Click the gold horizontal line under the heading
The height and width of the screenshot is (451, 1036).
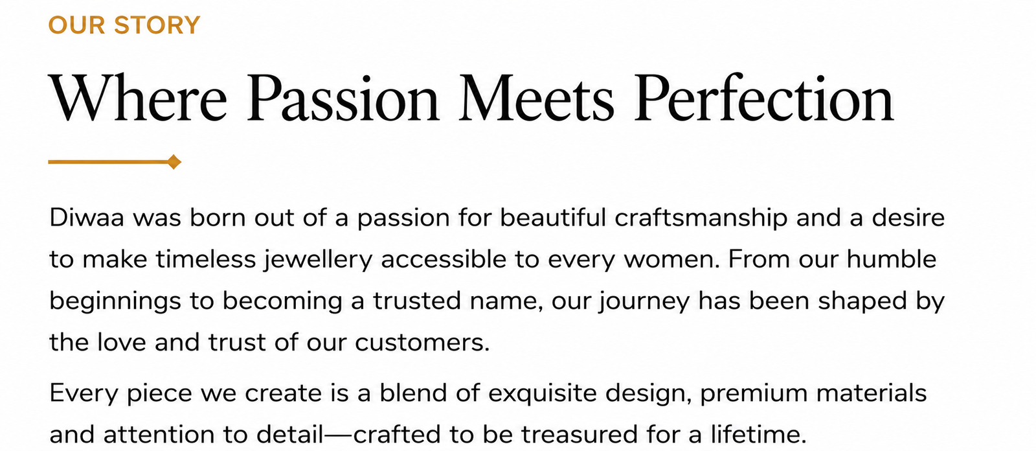pos(108,162)
